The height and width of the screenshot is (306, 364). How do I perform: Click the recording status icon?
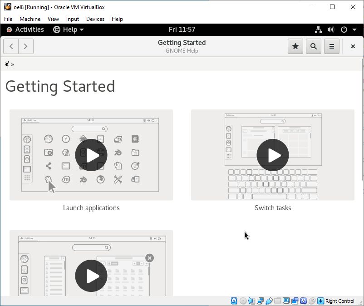(x=295, y=301)
